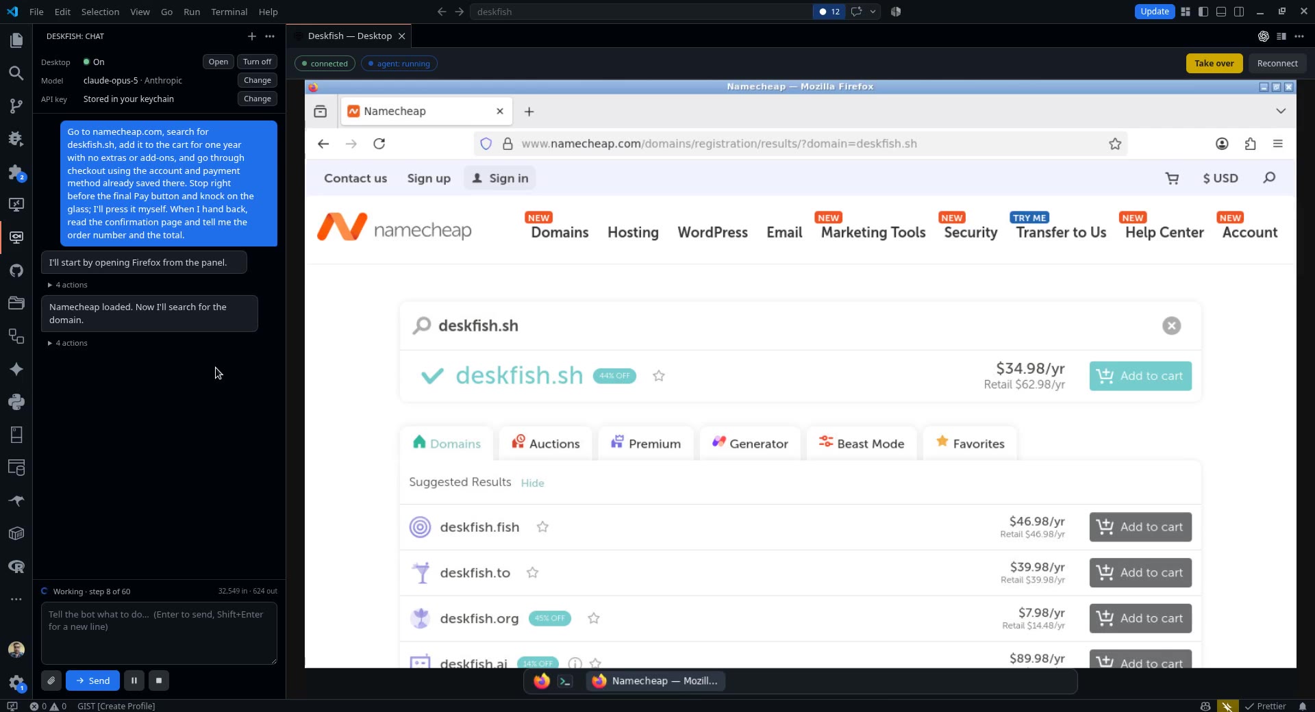Image resolution: width=1315 pixels, height=712 pixels.
Task: Click the Take over button
Action: [x=1214, y=64]
